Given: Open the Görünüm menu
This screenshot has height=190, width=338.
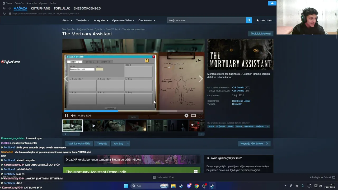Looking at the screenshot, I should (19, 3).
